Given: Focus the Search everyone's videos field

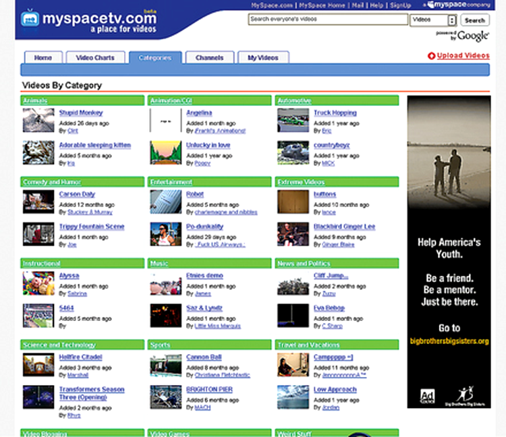Looking at the screenshot, I should [x=328, y=20].
